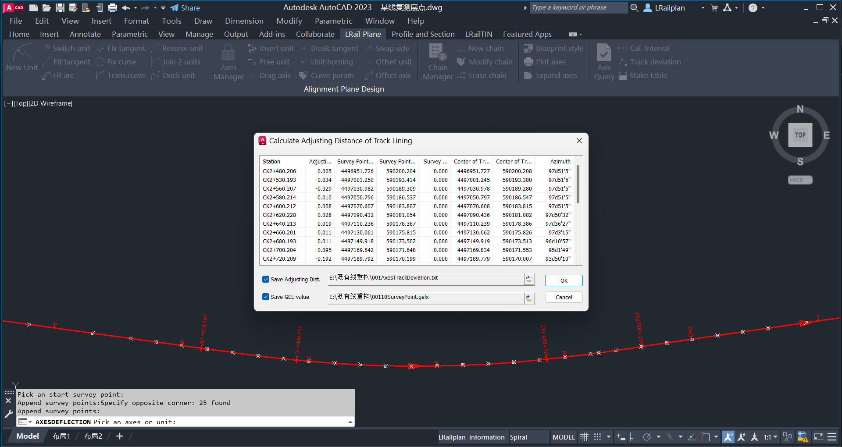
Task: Toggle Ortho mode in status bar
Action: pyautogui.click(x=634, y=437)
